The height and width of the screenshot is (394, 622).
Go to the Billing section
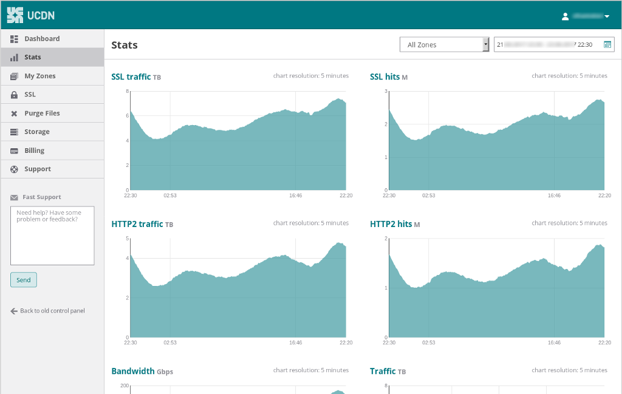coord(35,151)
